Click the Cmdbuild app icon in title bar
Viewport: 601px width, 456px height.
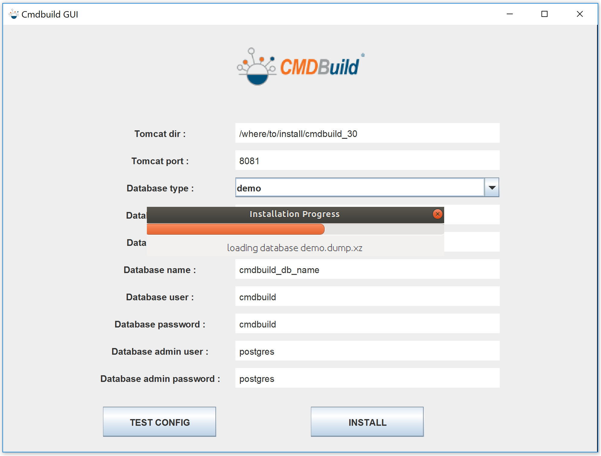point(13,14)
